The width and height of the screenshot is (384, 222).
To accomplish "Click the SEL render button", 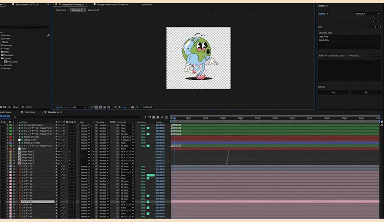I will [366, 92].
